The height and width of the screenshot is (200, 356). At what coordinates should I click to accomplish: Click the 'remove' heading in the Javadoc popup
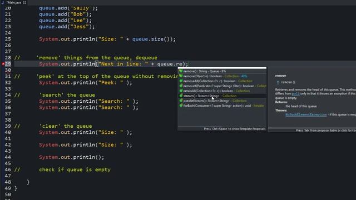point(280,76)
